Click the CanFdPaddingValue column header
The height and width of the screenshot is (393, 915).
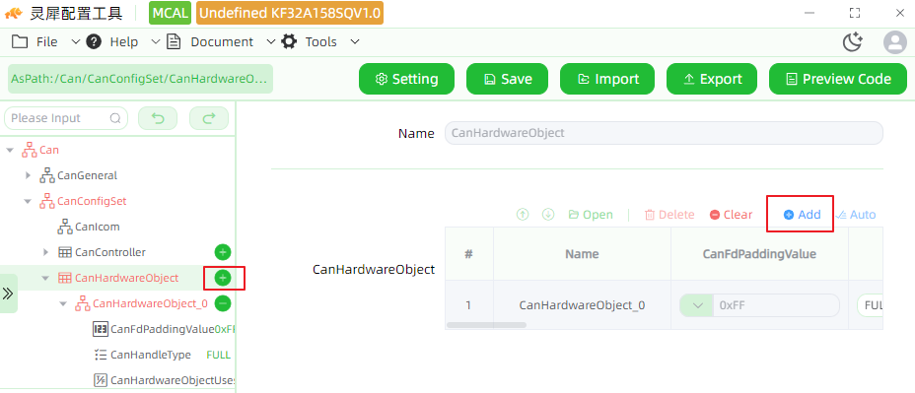coord(759,254)
